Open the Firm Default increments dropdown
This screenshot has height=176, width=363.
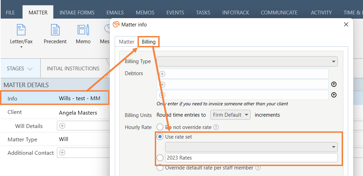point(230,115)
